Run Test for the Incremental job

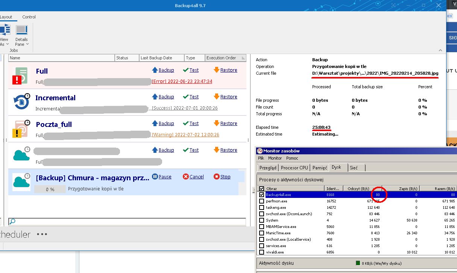pyautogui.click(x=191, y=97)
